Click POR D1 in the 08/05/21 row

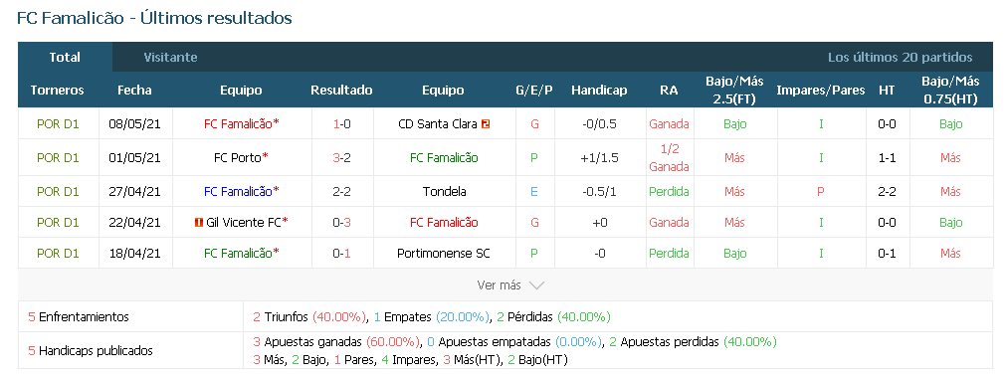(58, 124)
